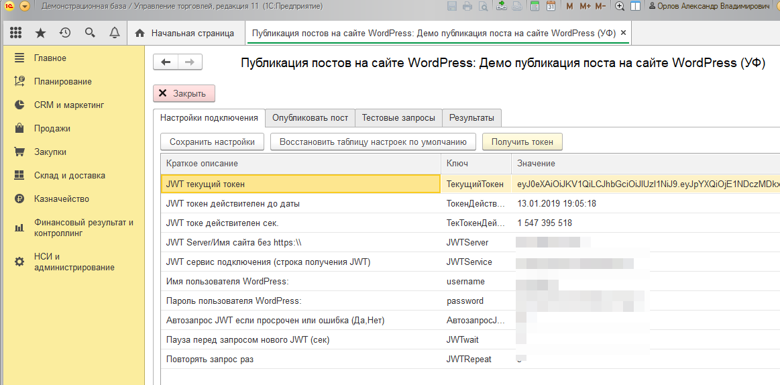Switch to Тестовые запросы tab
The width and height of the screenshot is (780, 385).
[x=398, y=118]
